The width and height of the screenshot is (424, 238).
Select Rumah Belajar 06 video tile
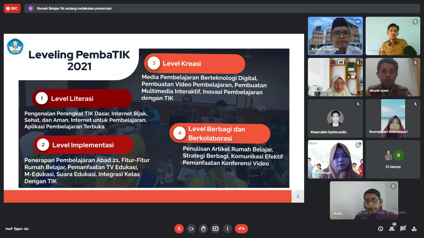pos(335,36)
